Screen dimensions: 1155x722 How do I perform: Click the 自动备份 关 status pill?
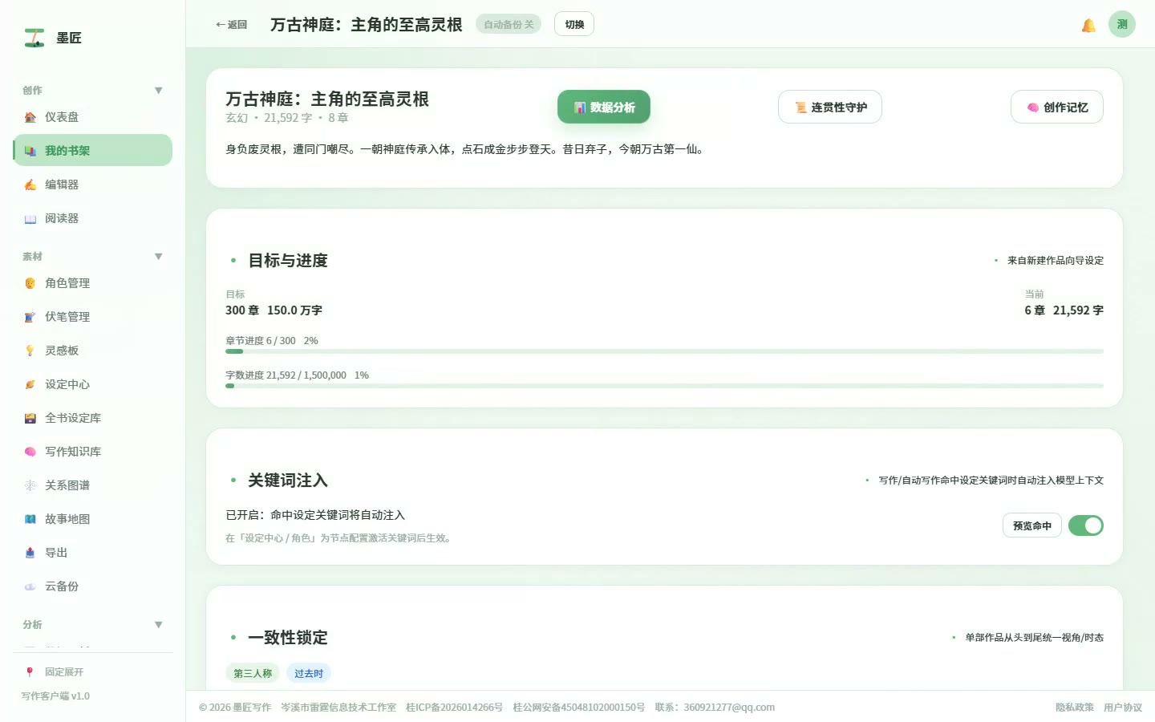(x=509, y=24)
